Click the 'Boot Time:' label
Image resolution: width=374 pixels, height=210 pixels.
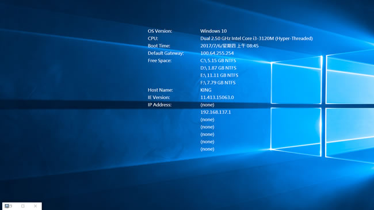click(159, 46)
